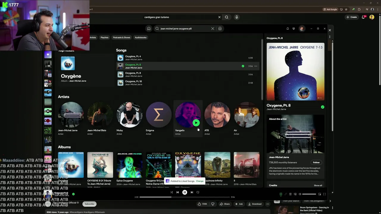Toggle liked checkmark on Oxygene, Pt. 8 row
The image size is (381, 214).
click(243, 66)
